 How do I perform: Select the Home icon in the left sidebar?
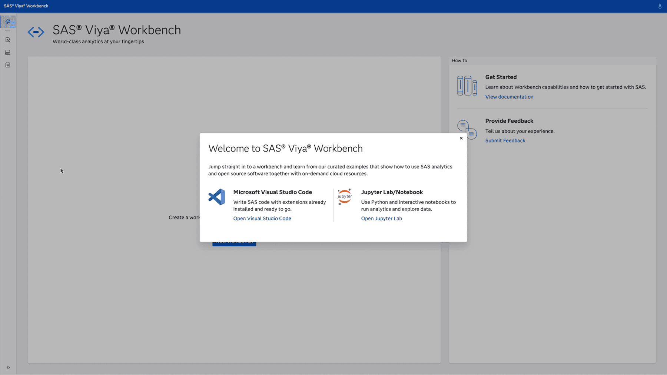pyautogui.click(x=8, y=21)
